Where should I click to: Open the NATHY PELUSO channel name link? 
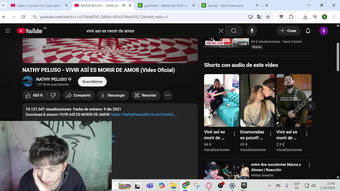tap(52, 79)
